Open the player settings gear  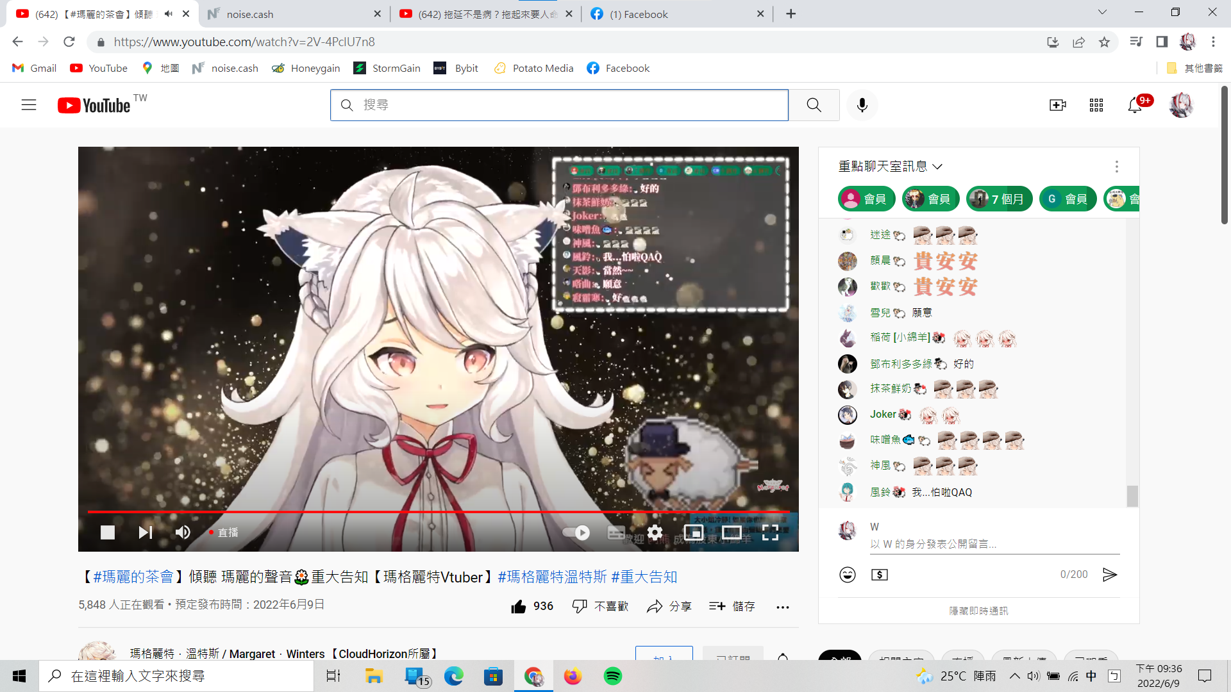click(x=655, y=532)
